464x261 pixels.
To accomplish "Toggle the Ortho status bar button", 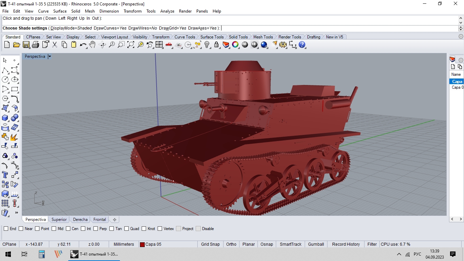I will point(231,244).
